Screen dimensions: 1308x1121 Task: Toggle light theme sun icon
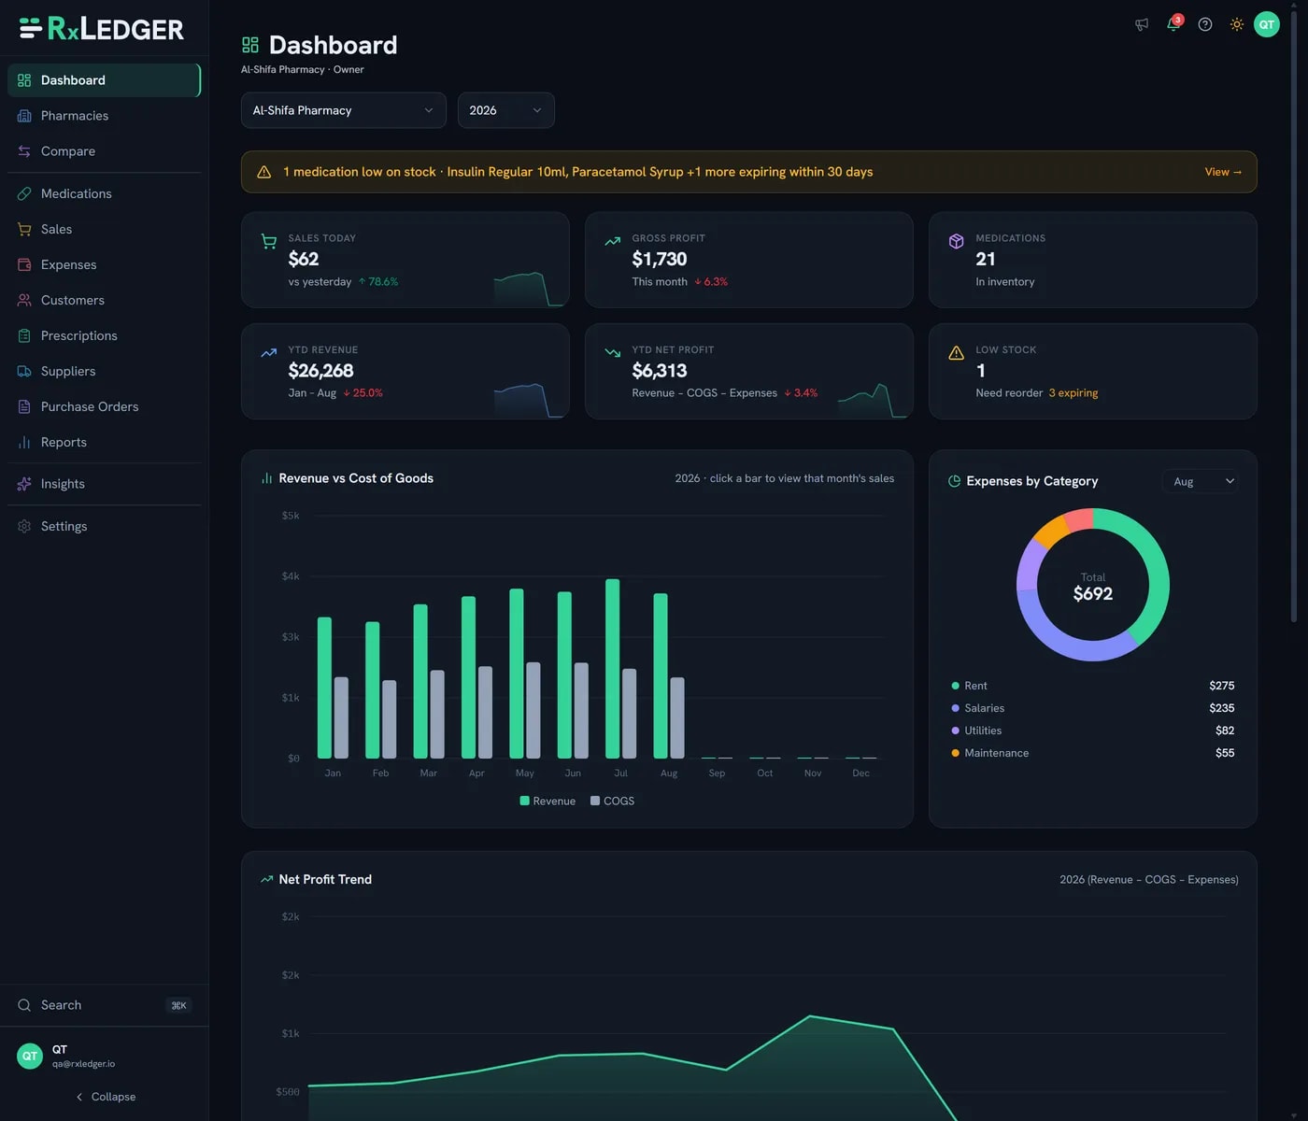(x=1237, y=24)
